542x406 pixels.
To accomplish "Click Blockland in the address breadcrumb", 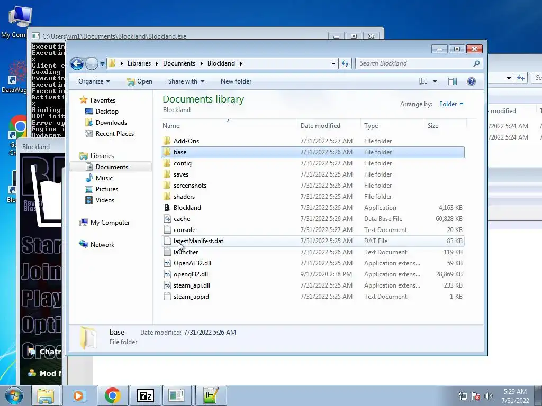I will tap(221, 63).
